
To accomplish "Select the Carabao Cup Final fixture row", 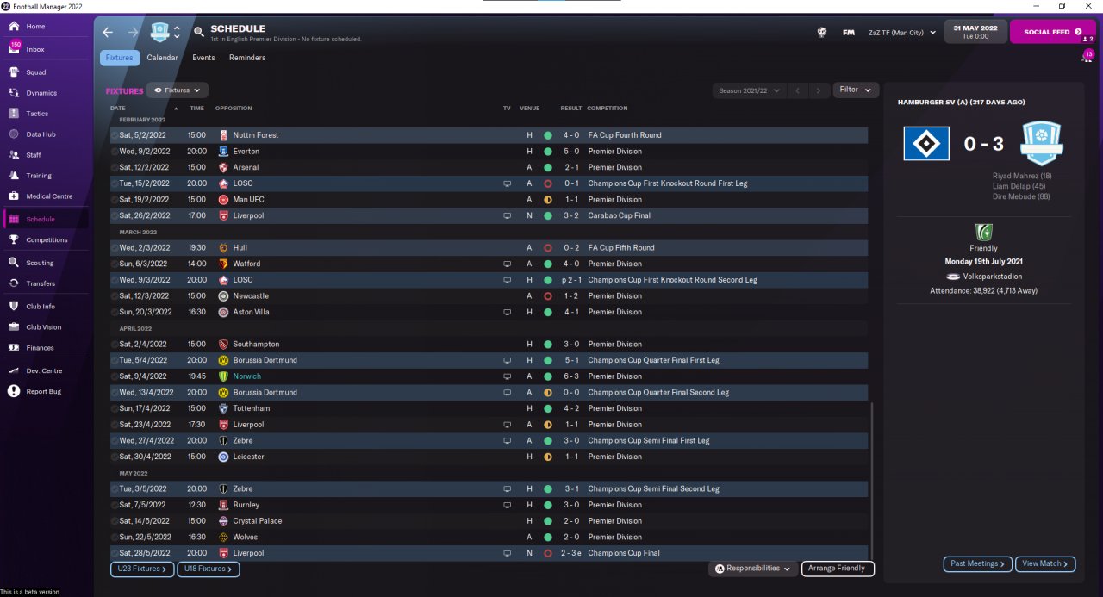I will pos(489,215).
